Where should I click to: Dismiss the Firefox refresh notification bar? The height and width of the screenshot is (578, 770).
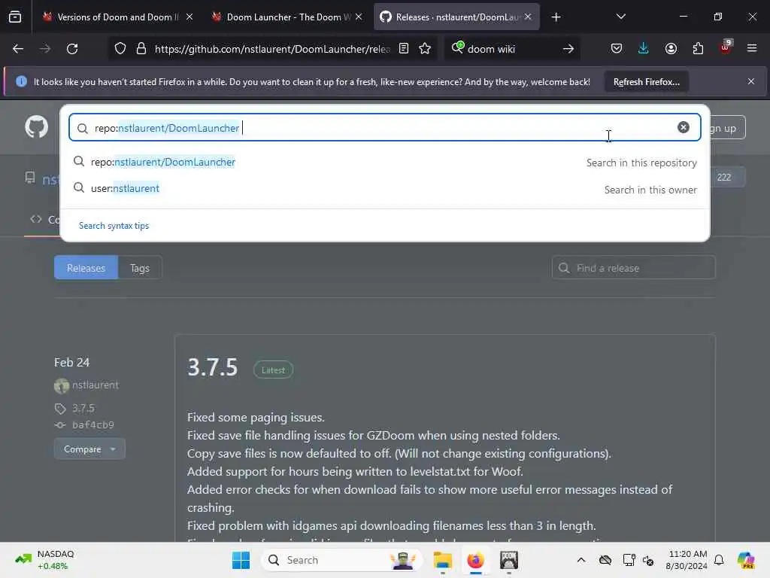pyautogui.click(x=751, y=81)
